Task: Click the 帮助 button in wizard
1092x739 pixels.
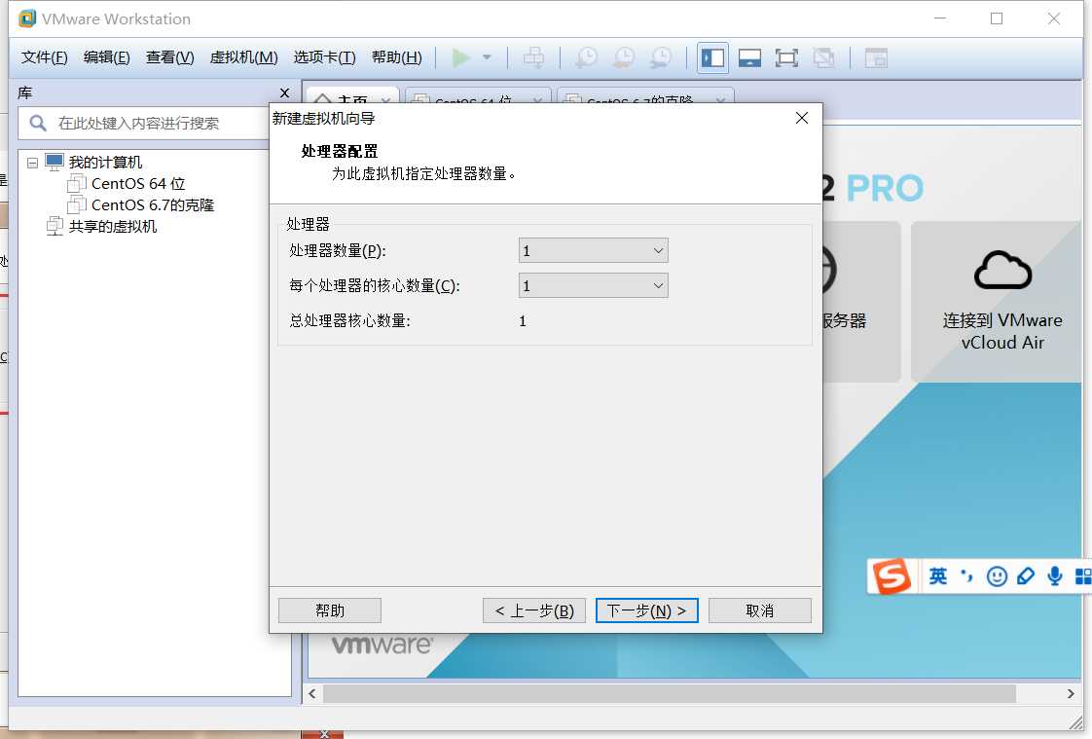Action: click(x=329, y=610)
